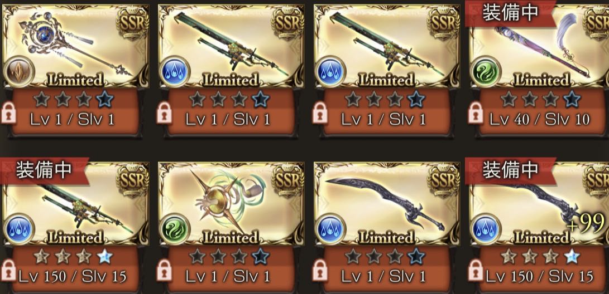Open the ornate blue-orb staff weapon thumbnail
609x294 pixels.
point(76,46)
